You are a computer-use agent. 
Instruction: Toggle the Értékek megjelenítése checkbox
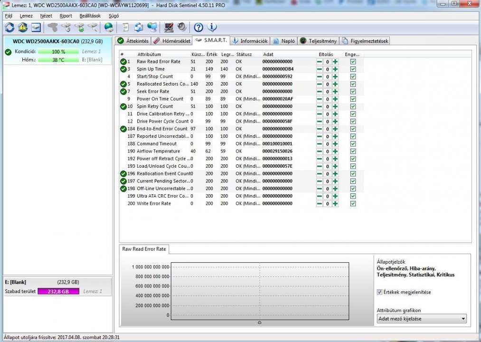click(x=379, y=292)
